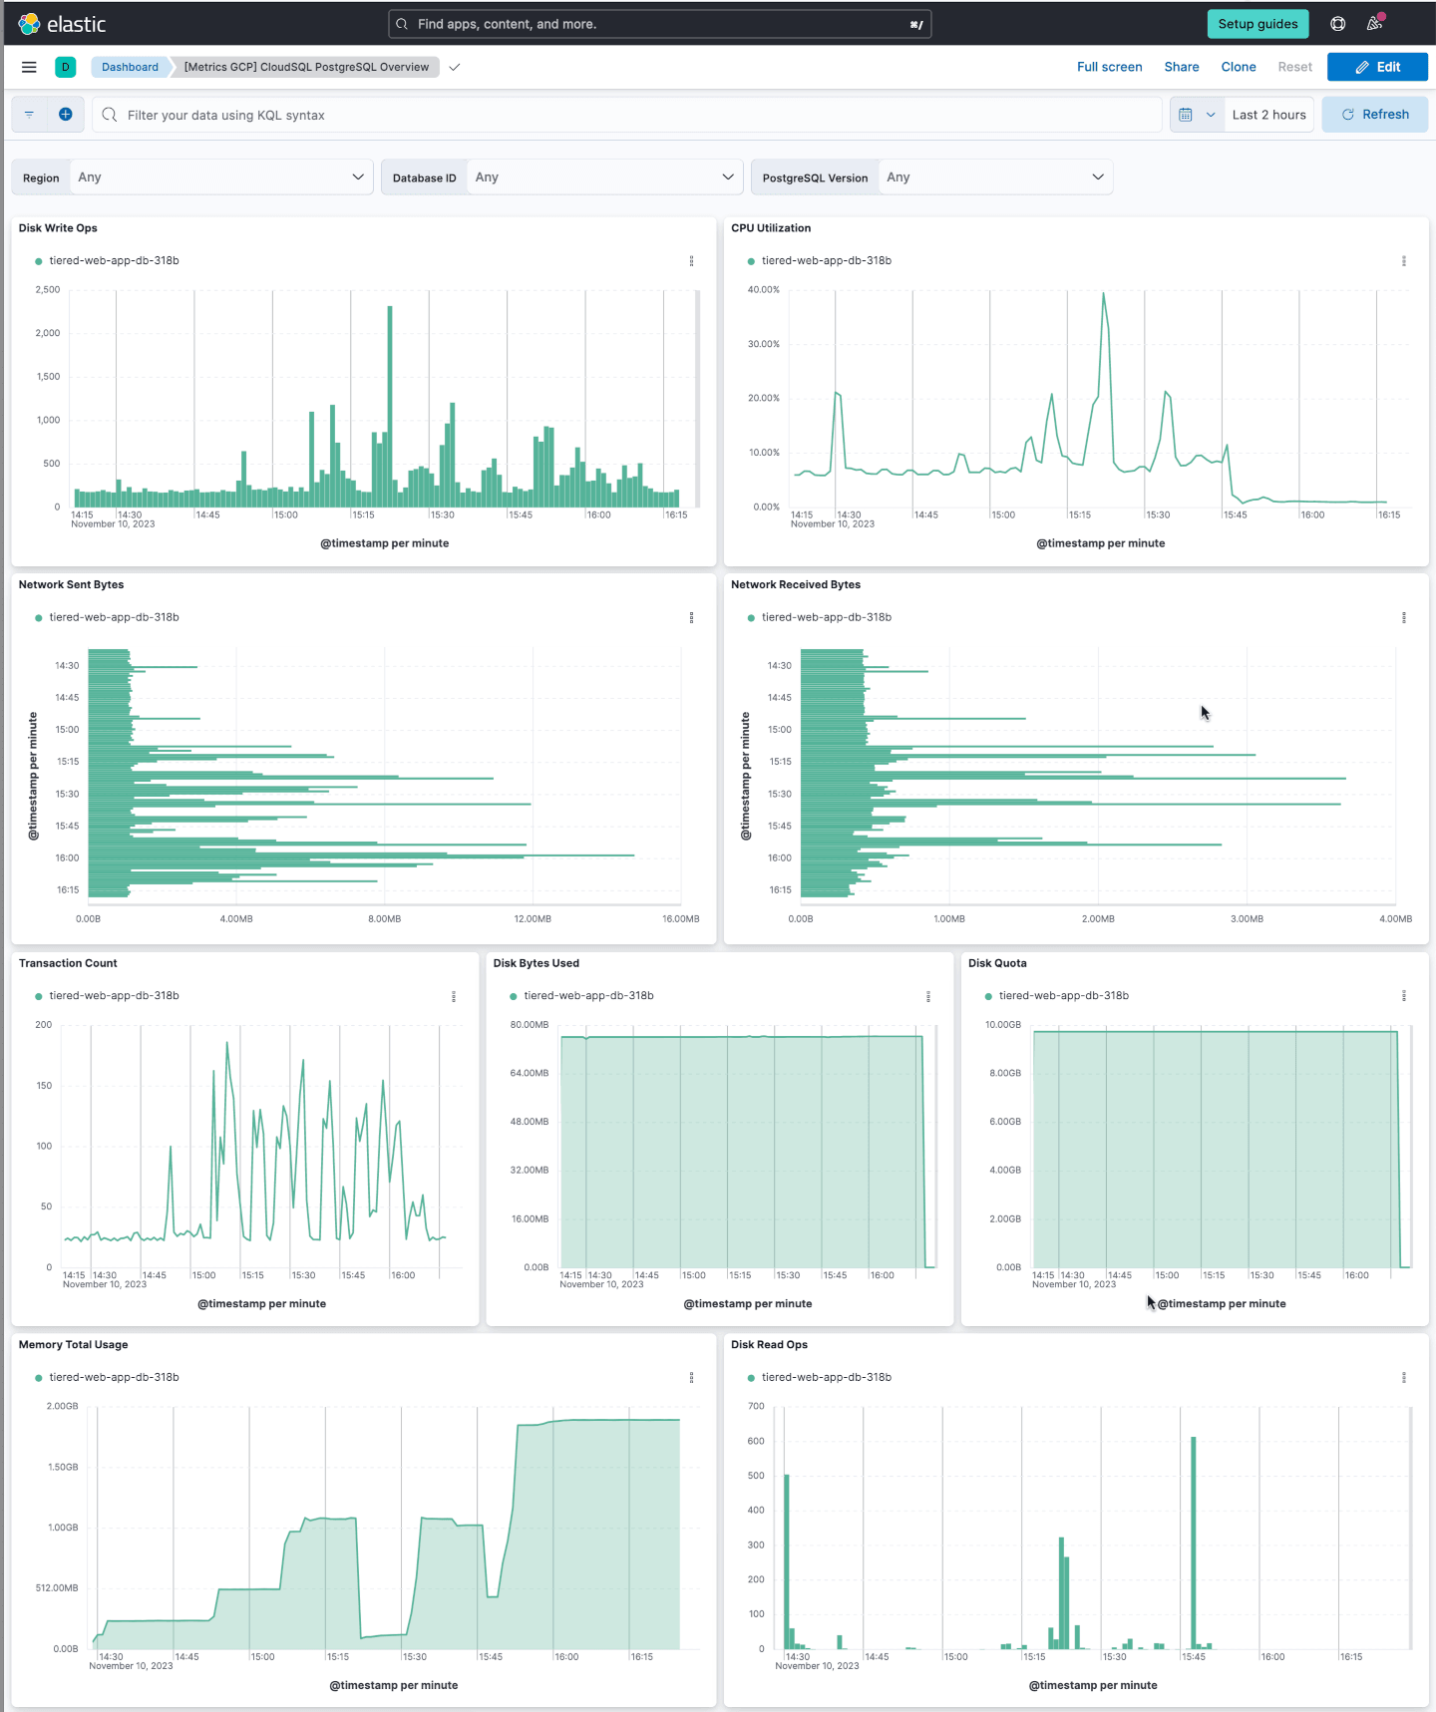The image size is (1436, 1712).
Task: Add a filter with the plus icon
Action: click(65, 115)
